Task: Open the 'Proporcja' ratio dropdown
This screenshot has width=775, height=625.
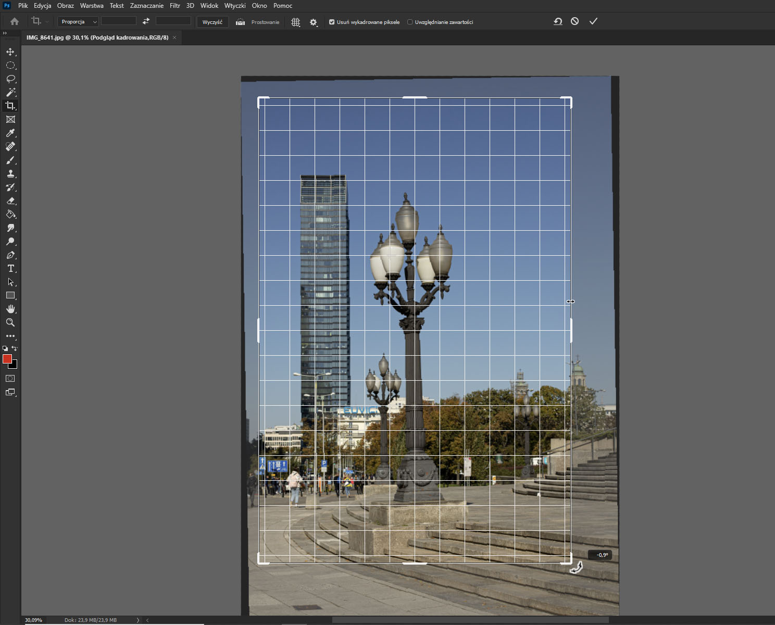Action: pyautogui.click(x=78, y=22)
